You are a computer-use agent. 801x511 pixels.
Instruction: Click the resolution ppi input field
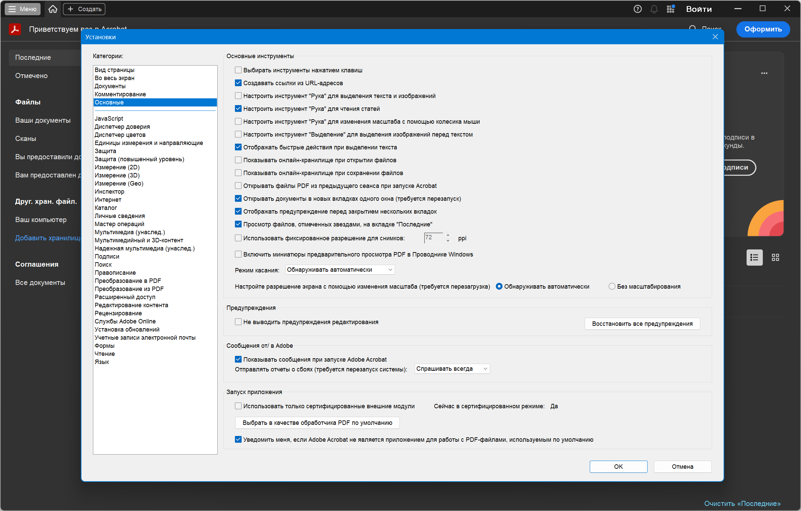point(433,238)
